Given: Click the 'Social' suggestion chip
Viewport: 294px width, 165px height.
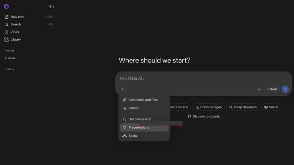Looking at the screenshot, I should pos(271,107).
